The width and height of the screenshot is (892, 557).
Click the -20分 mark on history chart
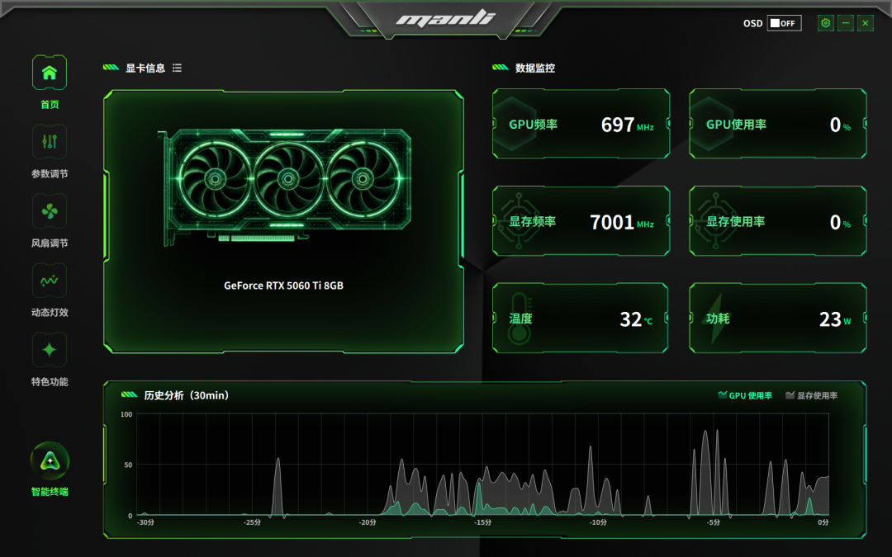coord(367,522)
